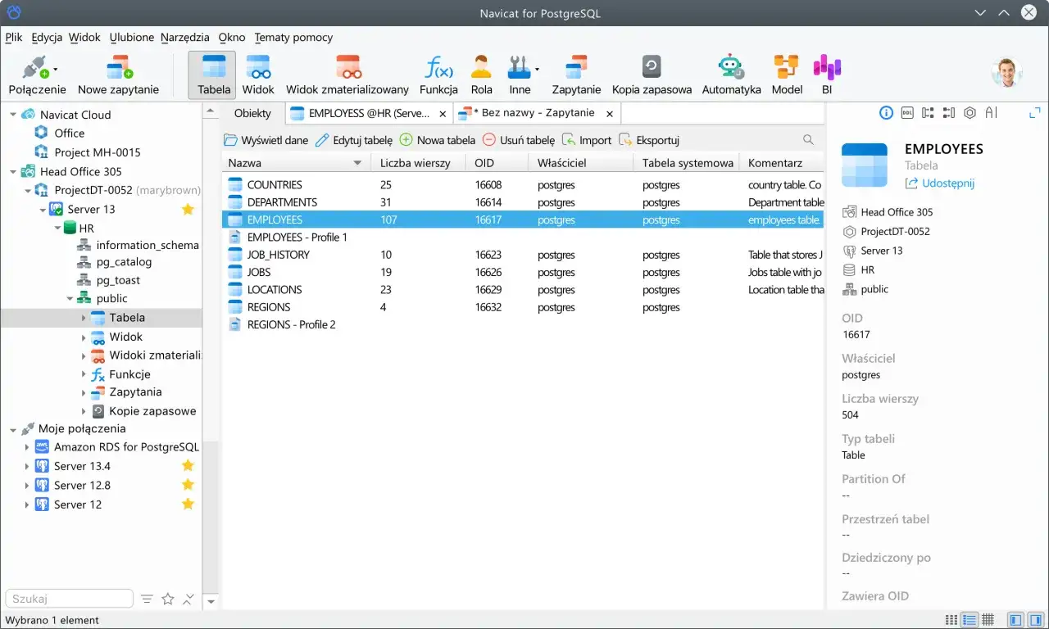The height and width of the screenshot is (629, 1049).
Task: Show the Funkcja functions toolbar icon
Action: [x=438, y=68]
